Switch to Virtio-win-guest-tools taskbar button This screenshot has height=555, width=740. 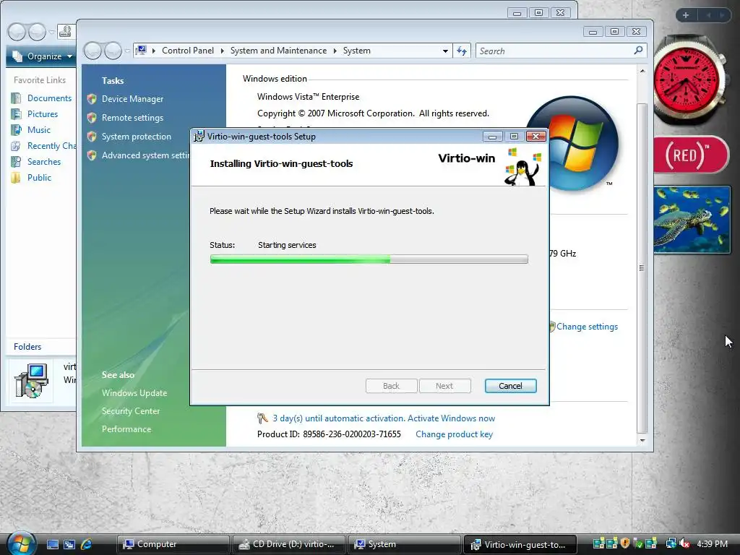(520, 544)
